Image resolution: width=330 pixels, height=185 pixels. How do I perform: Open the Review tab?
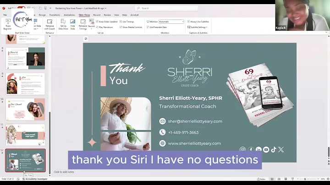pyautogui.click(x=107, y=15)
